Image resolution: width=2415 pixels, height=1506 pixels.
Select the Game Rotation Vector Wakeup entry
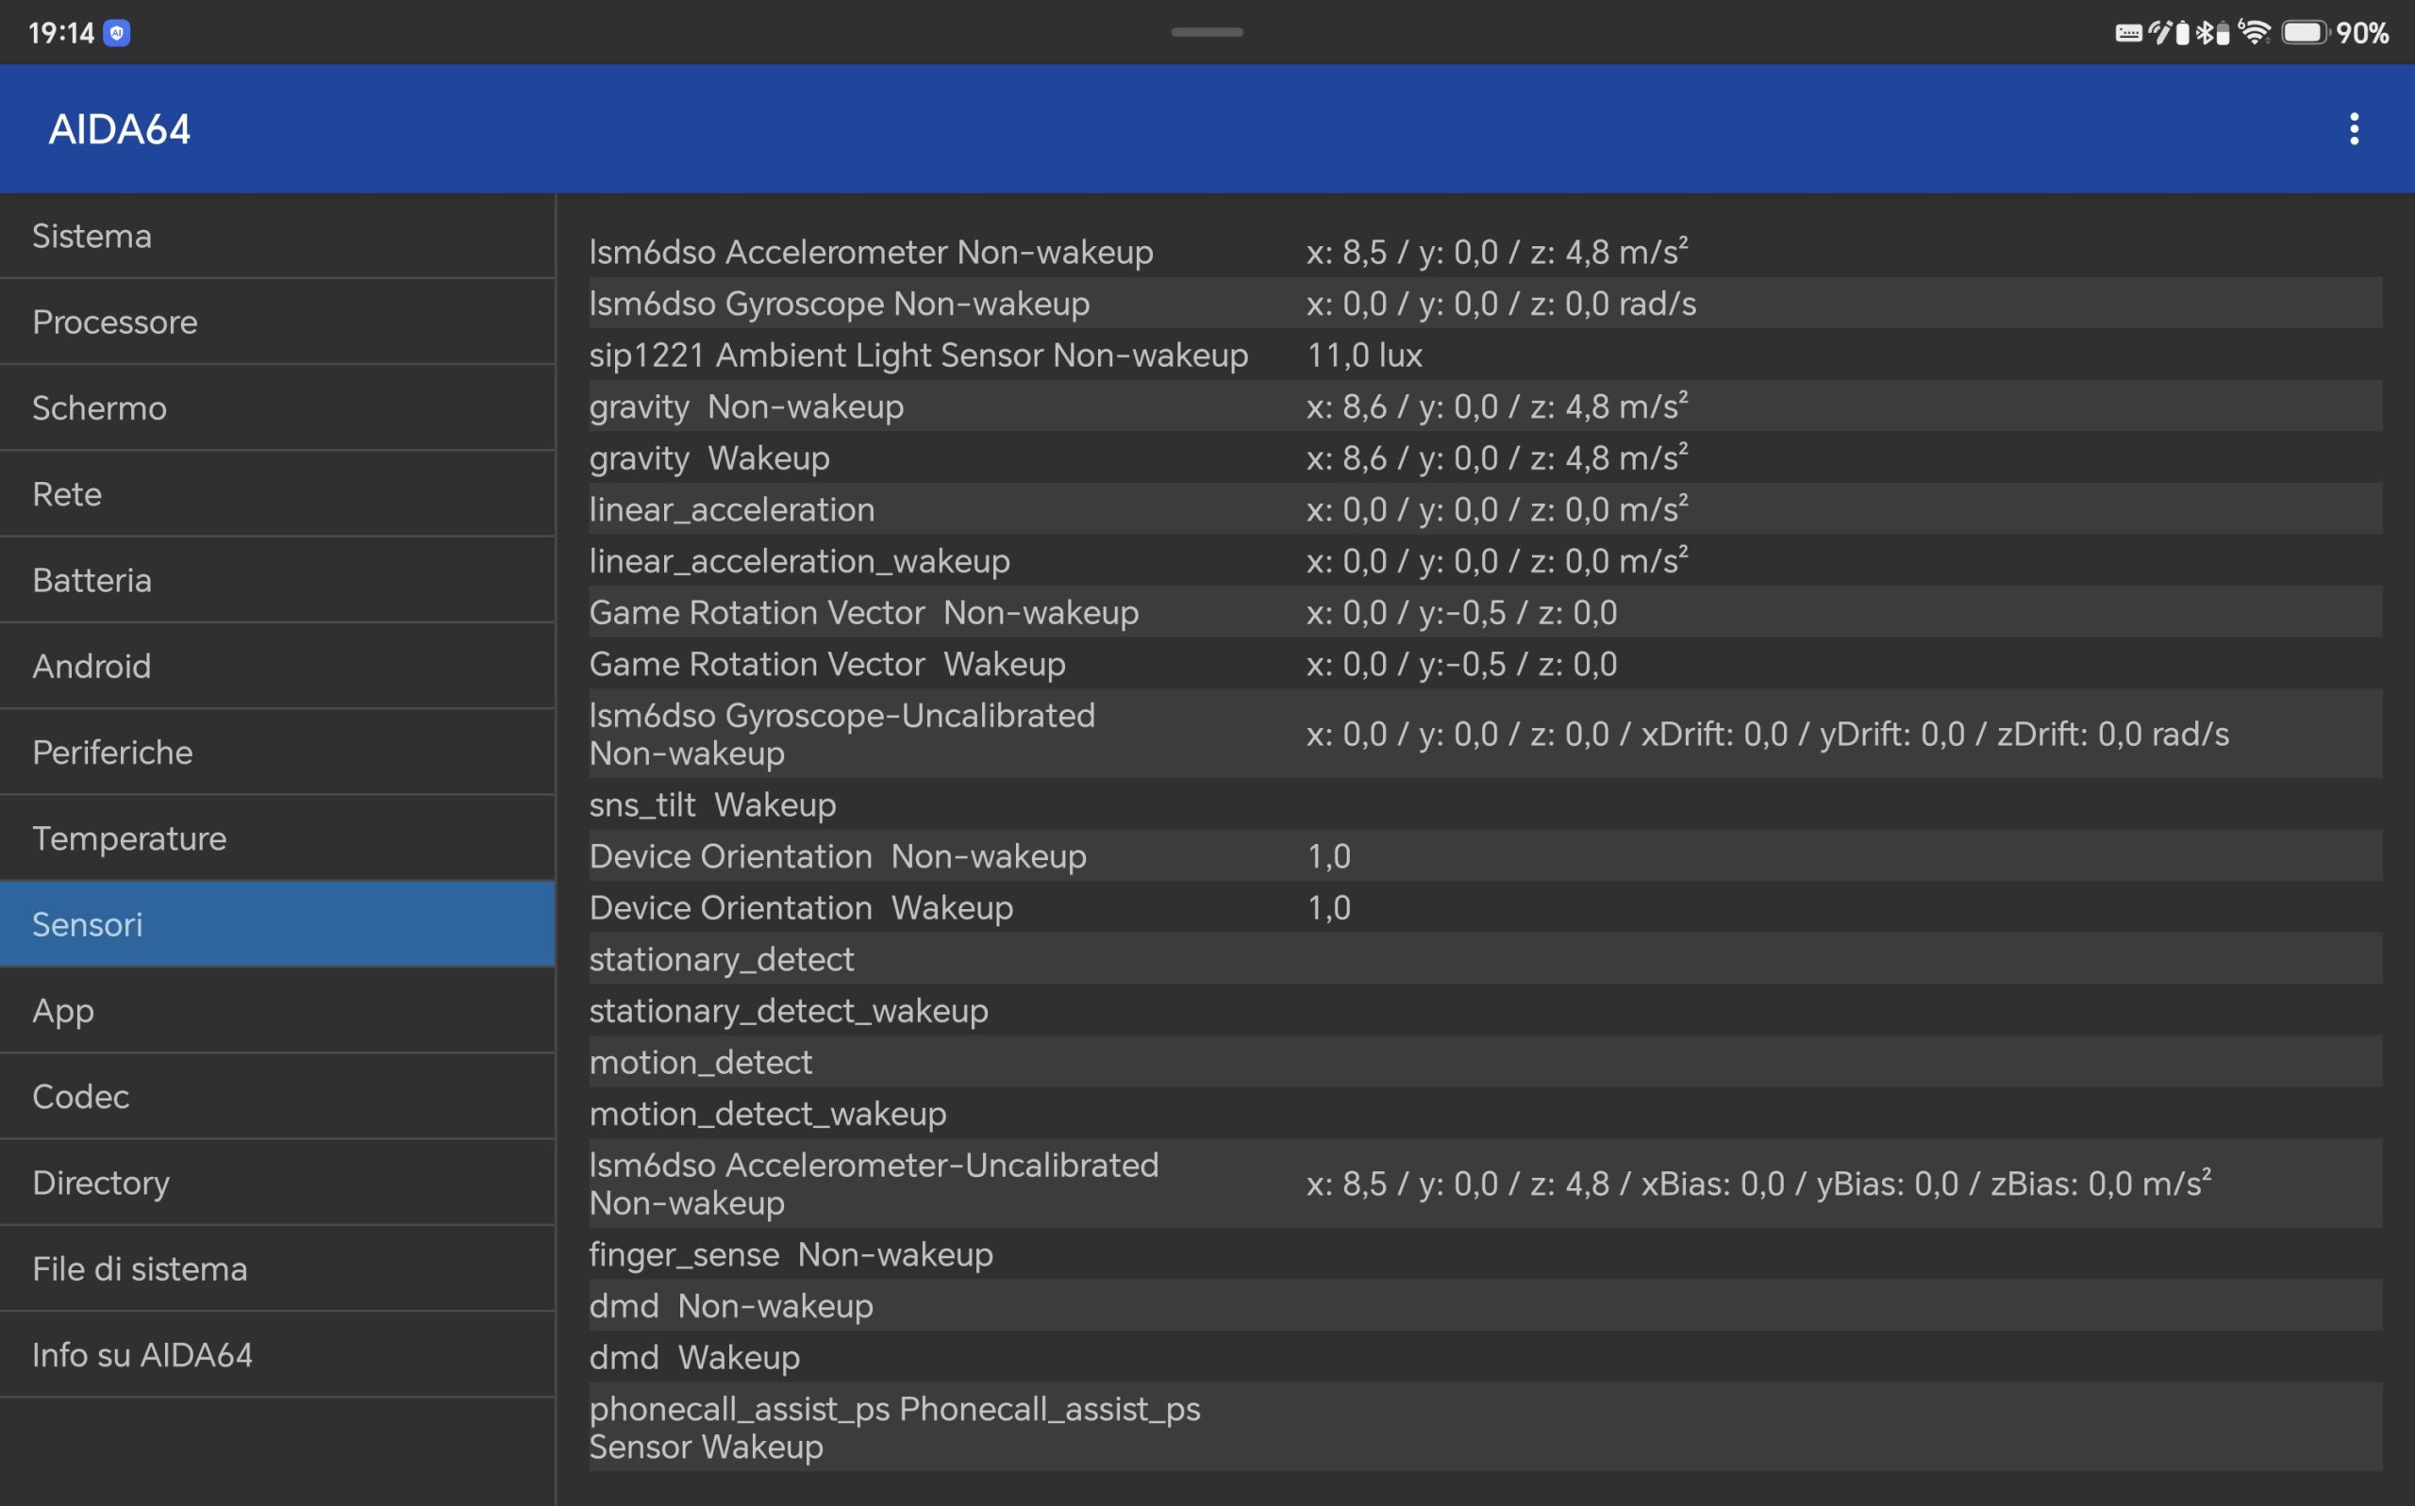(1486, 663)
